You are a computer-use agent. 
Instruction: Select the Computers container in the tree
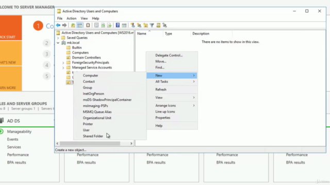80,52
